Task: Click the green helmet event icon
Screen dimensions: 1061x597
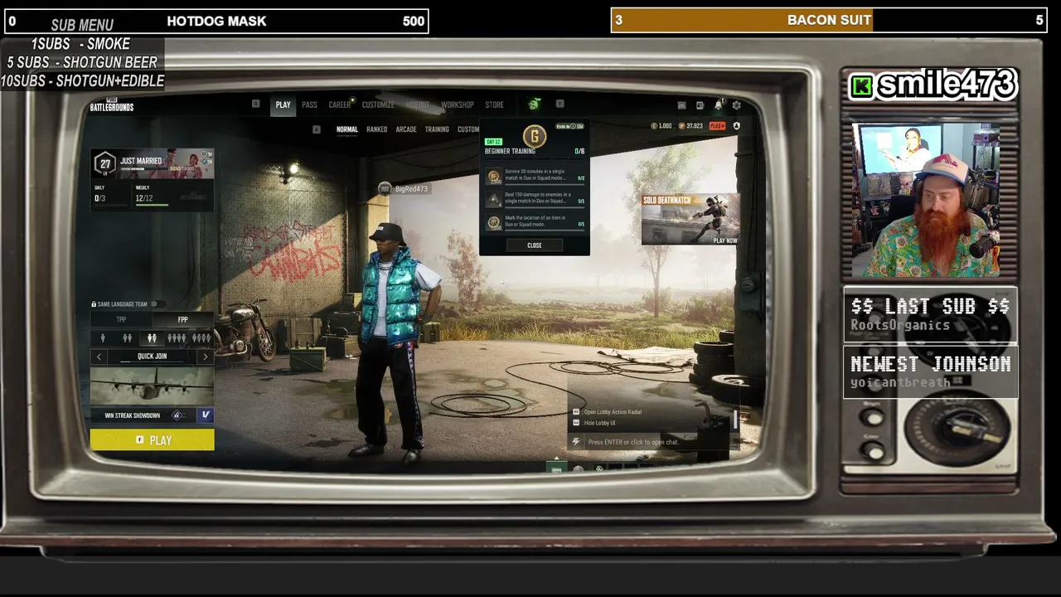Action: tap(535, 104)
